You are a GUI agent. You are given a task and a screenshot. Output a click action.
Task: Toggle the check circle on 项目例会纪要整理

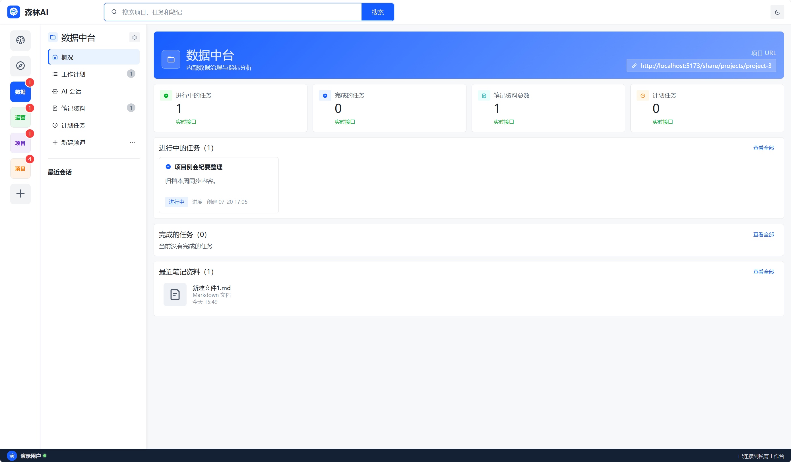pyautogui.click(x=168, y=167)
